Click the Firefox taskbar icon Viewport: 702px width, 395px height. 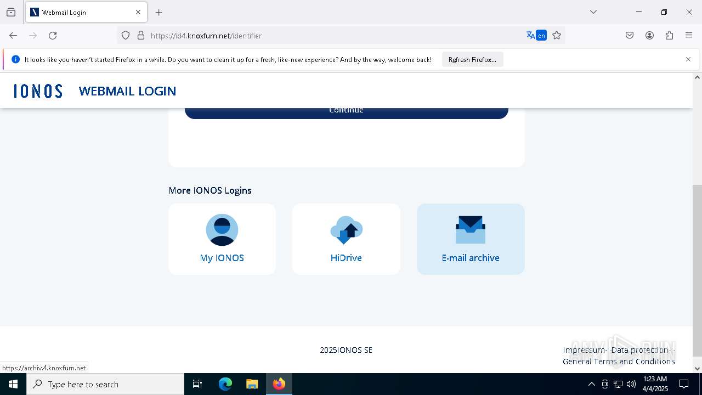coord(279,384)
